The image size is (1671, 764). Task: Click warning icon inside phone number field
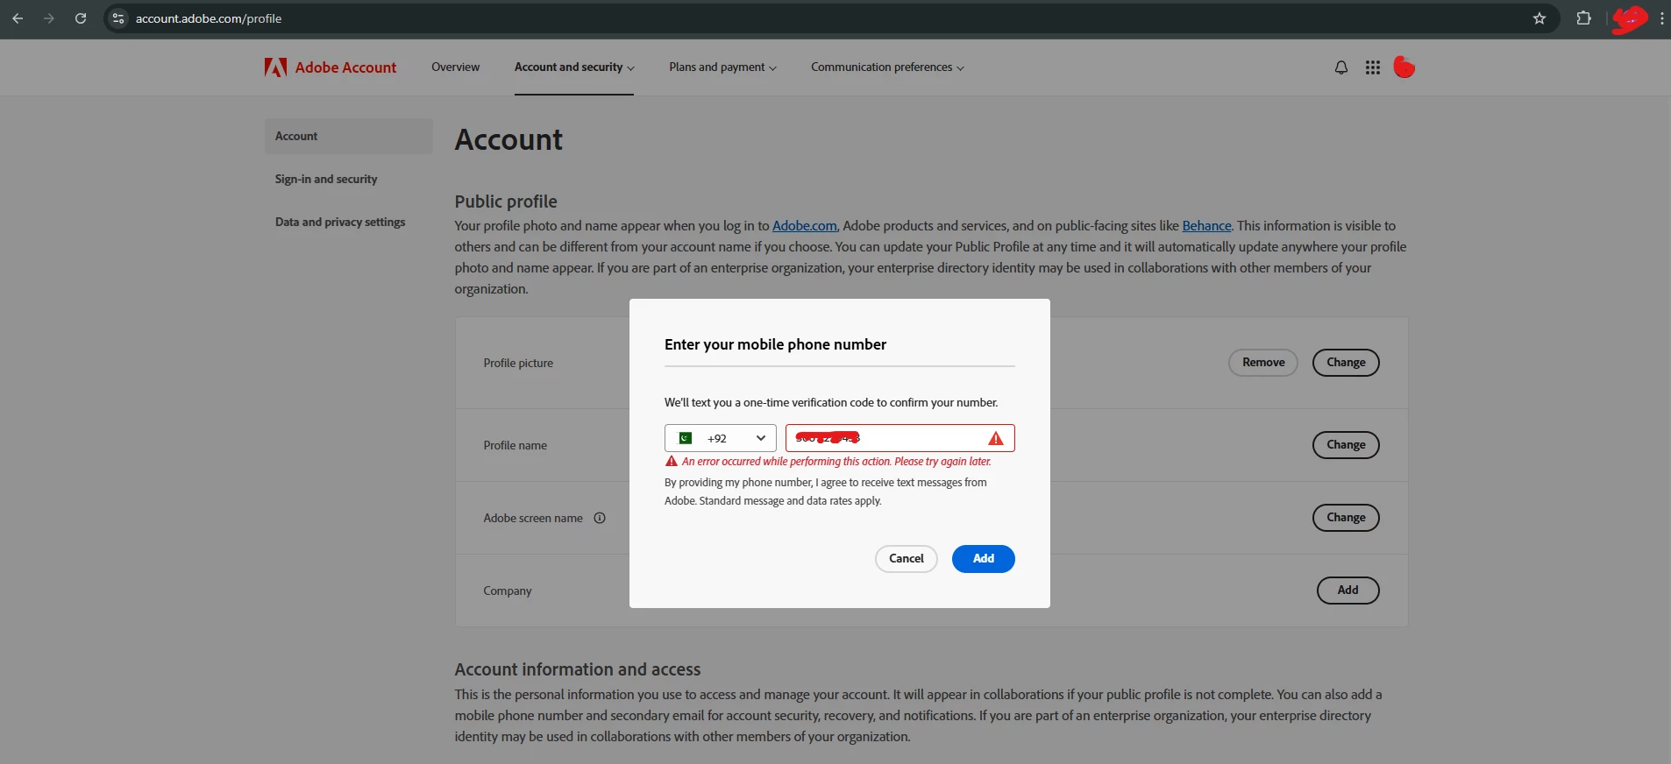tap(996, 438)
